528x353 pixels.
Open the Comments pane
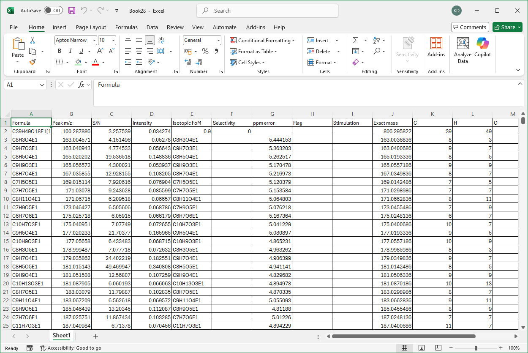[x=470, y=26]
